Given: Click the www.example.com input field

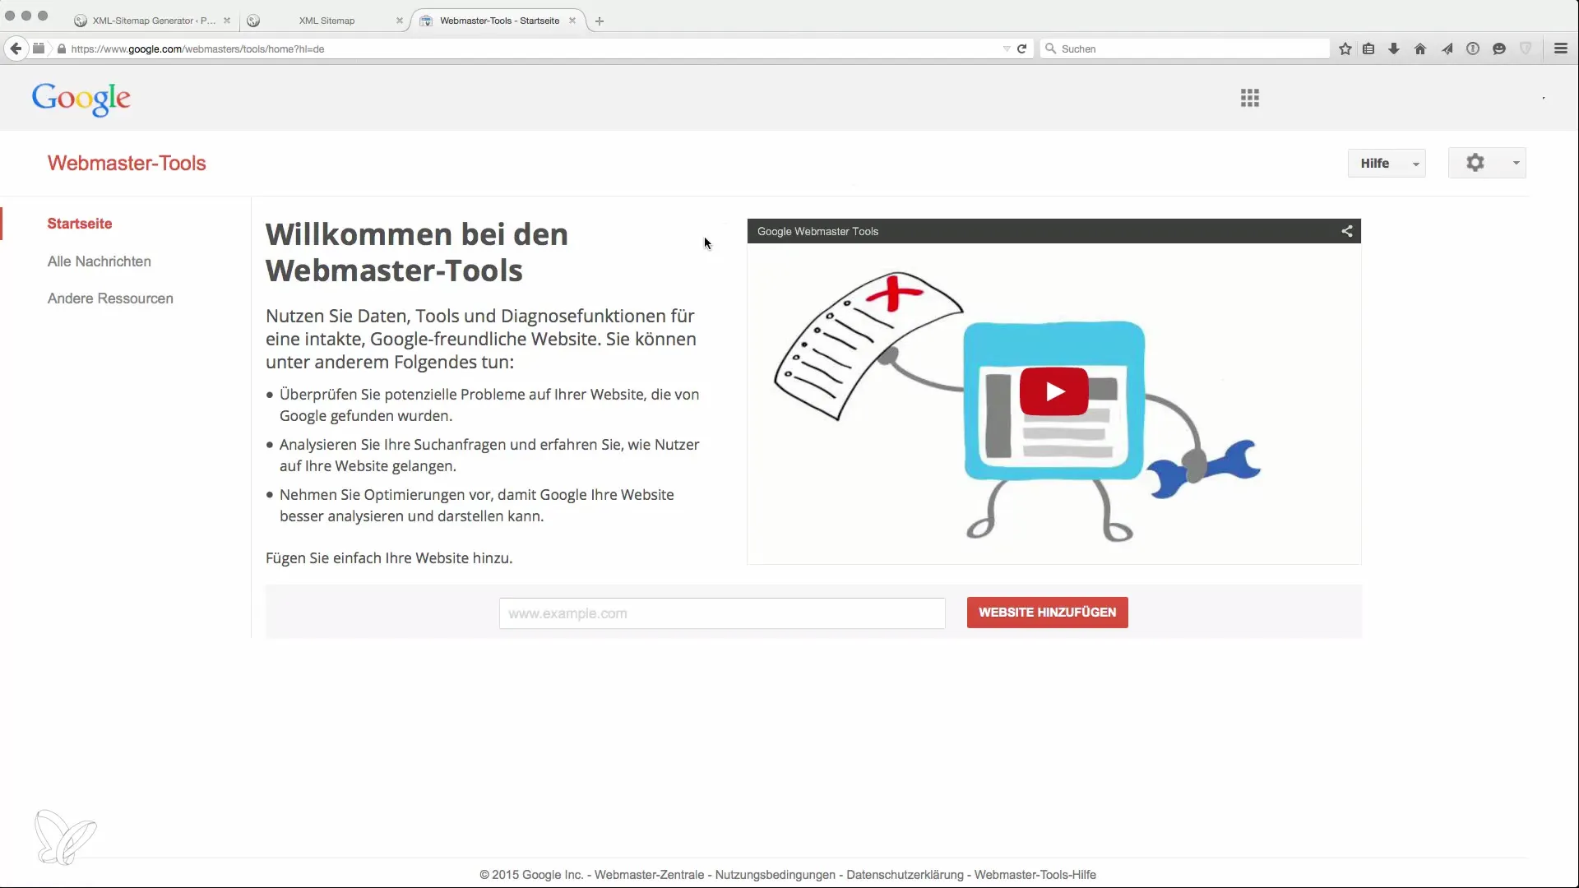Looking at the screenshot, I should (x=722, y=613).
